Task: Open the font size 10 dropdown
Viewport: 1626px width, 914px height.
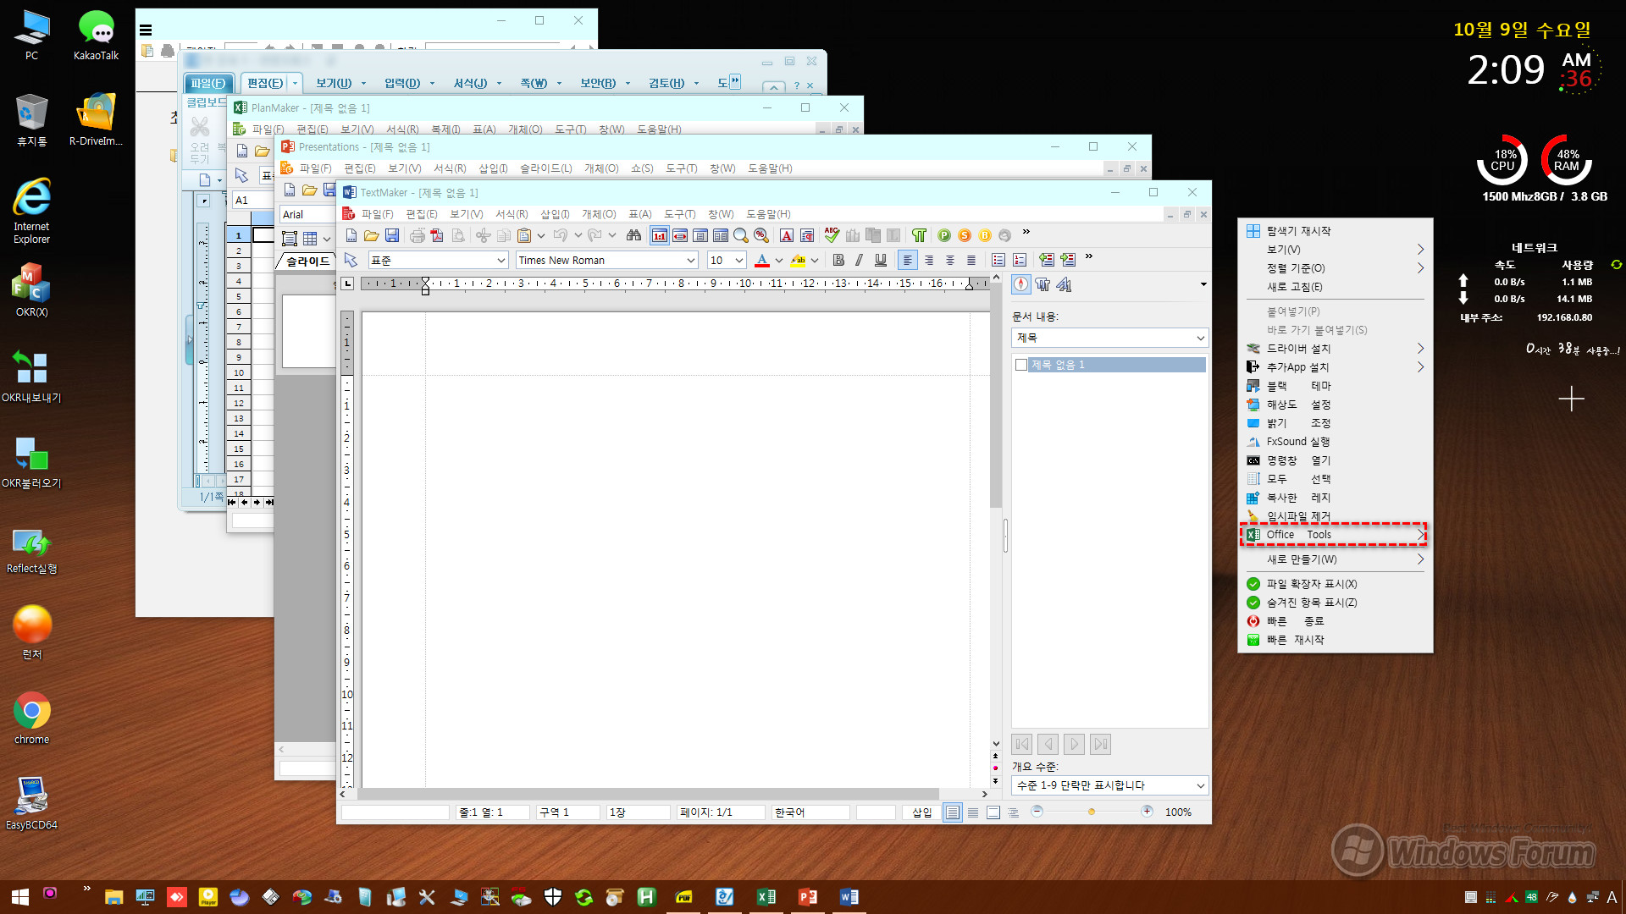Action: click(x=739, y=261)
